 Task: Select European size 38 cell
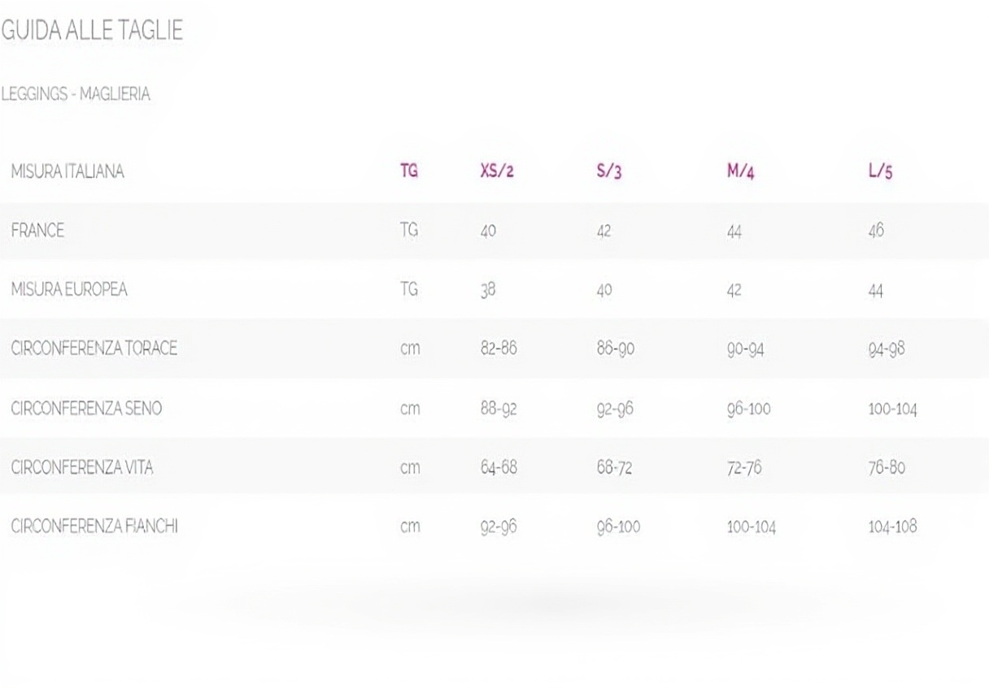[488, 290]
